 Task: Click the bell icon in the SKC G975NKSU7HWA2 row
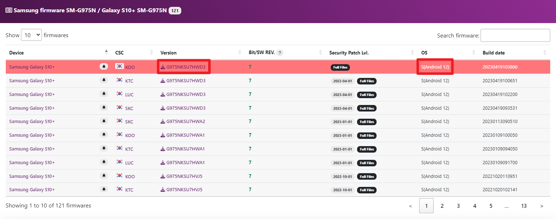104,121
